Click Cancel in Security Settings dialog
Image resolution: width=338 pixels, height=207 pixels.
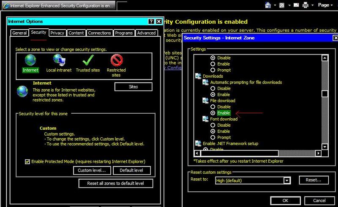coord(319,201)
